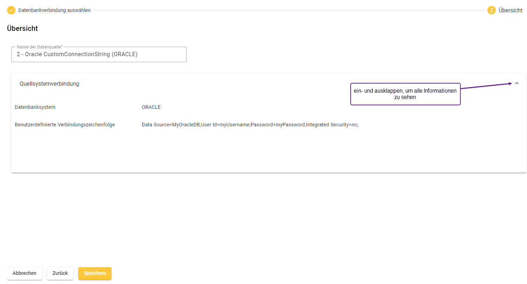Click the Quellsystemverbindung panel header title
The height and width of the screenshot is (284, 527).
(x=49, y=84)
